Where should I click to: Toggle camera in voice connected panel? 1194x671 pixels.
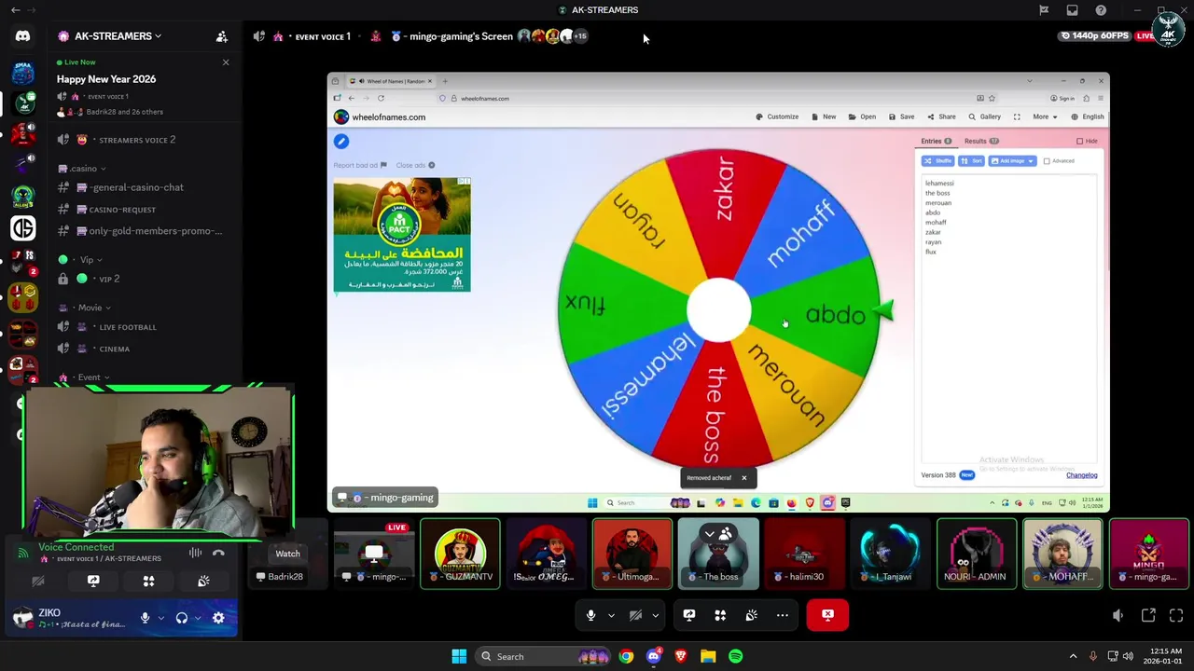point(38,581)
